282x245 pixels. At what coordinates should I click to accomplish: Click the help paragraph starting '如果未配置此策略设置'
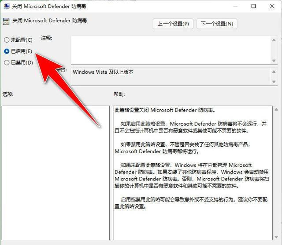click(192, 175)
